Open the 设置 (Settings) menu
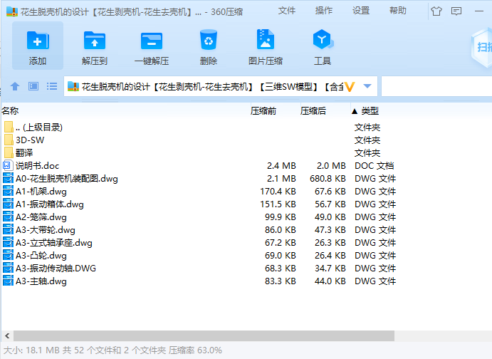Viewport: 492px width, 359px height. point(361,11)
